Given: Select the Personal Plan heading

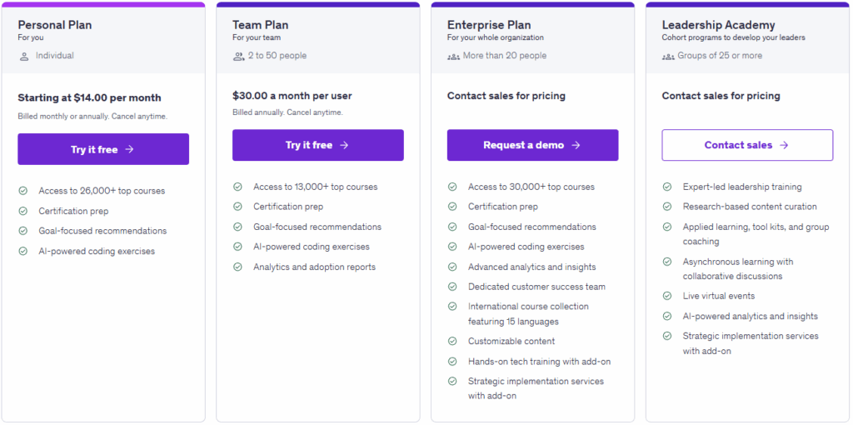Looking at the screenshot, I should pyautogui.click(x=55, y=25).
